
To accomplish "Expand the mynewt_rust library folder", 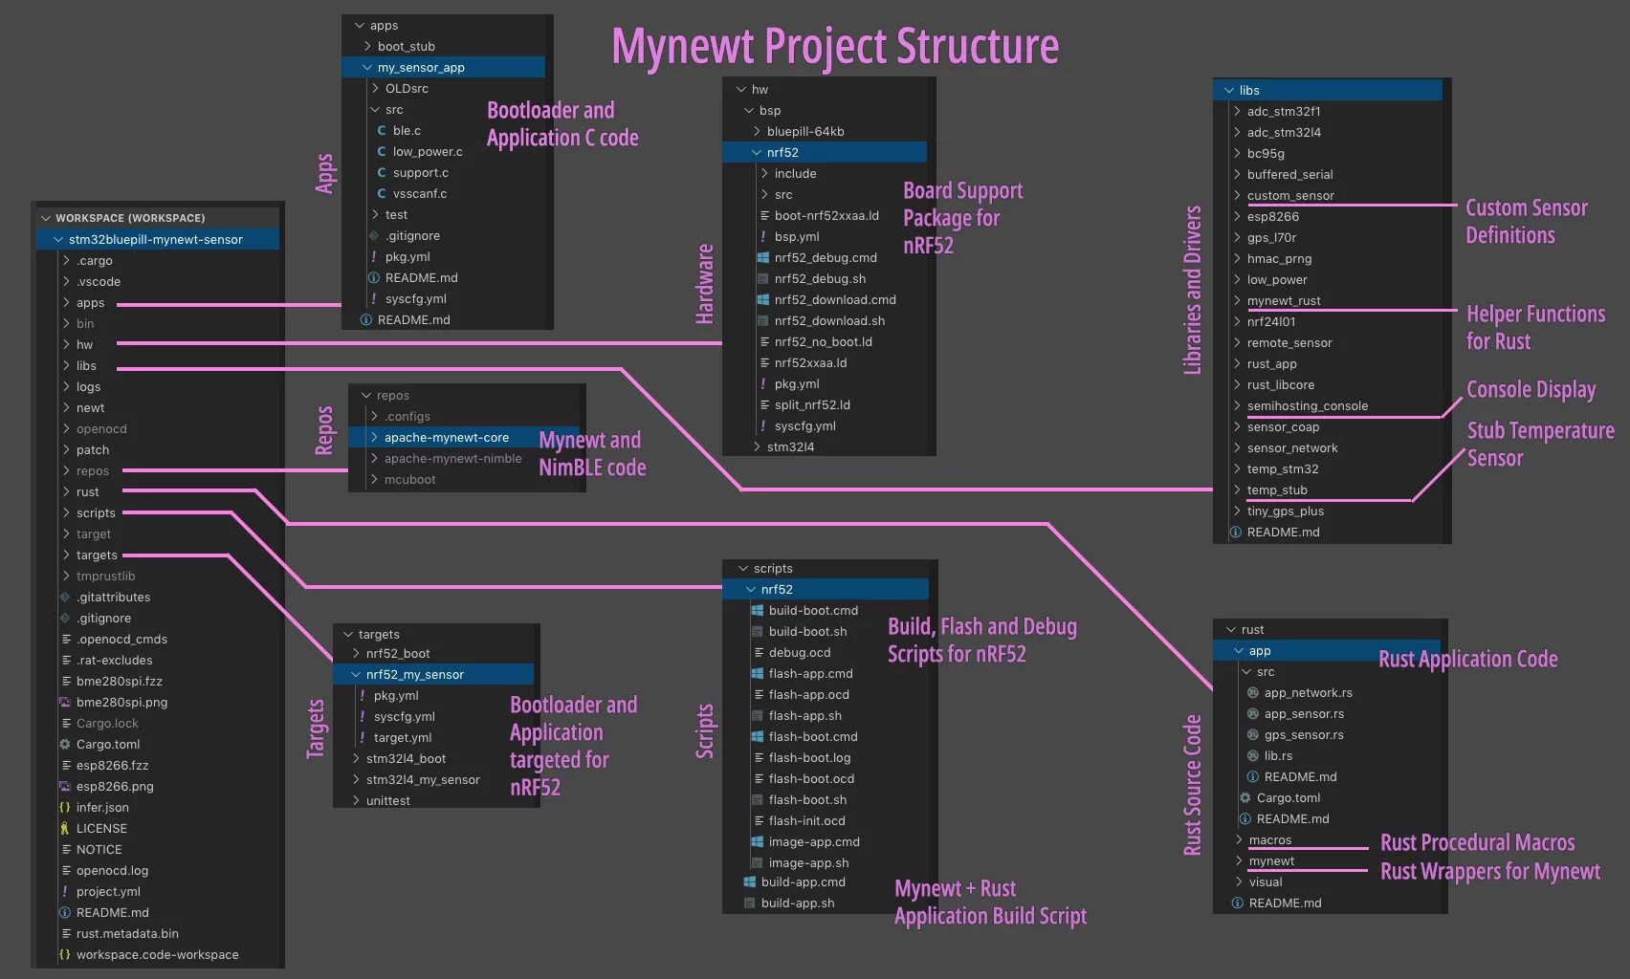I will 1237,300.
